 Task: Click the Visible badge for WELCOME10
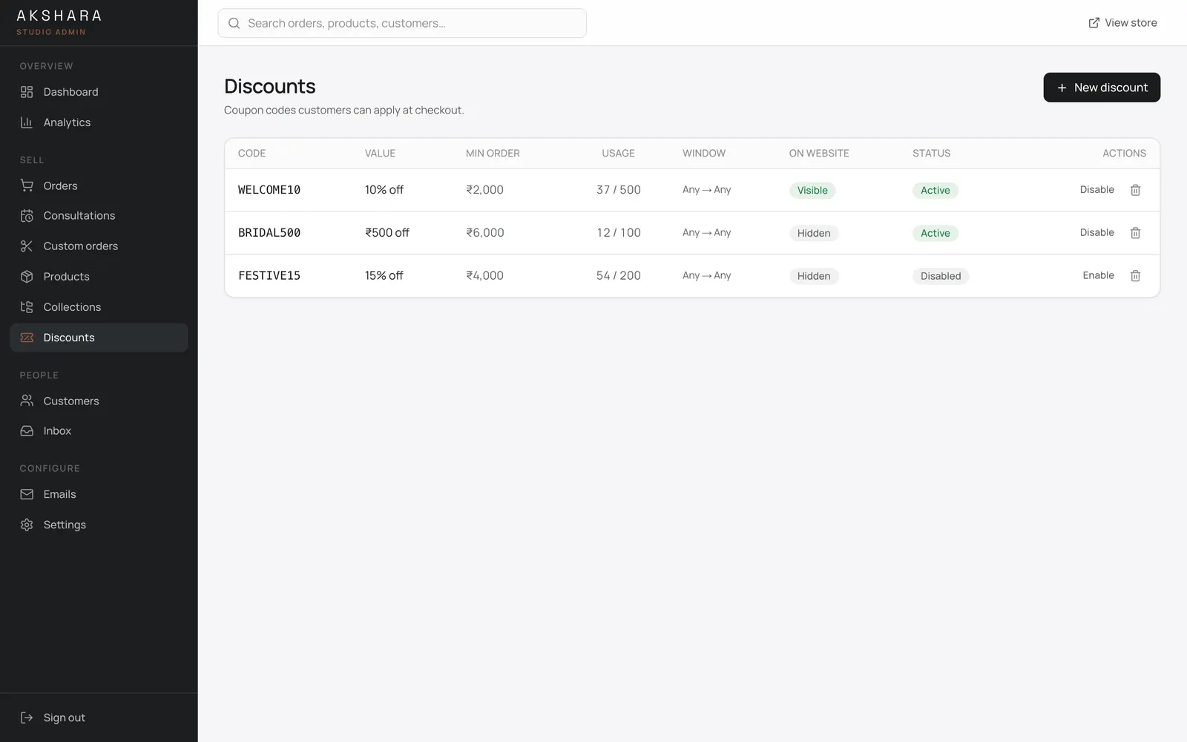click(812, 191)
